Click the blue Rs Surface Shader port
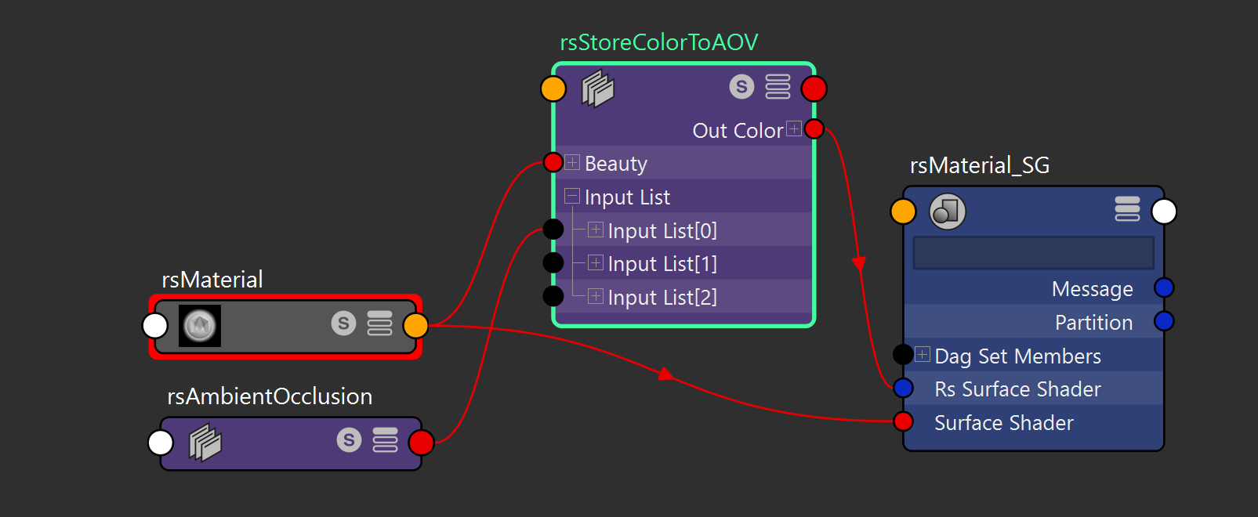 903,388
